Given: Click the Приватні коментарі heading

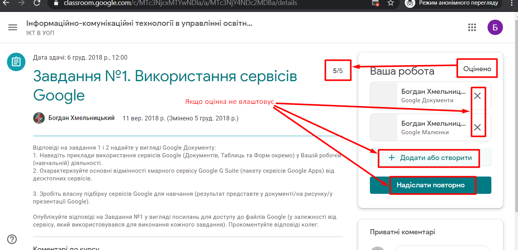Looking at the screenshot, I should coord(403,232).
